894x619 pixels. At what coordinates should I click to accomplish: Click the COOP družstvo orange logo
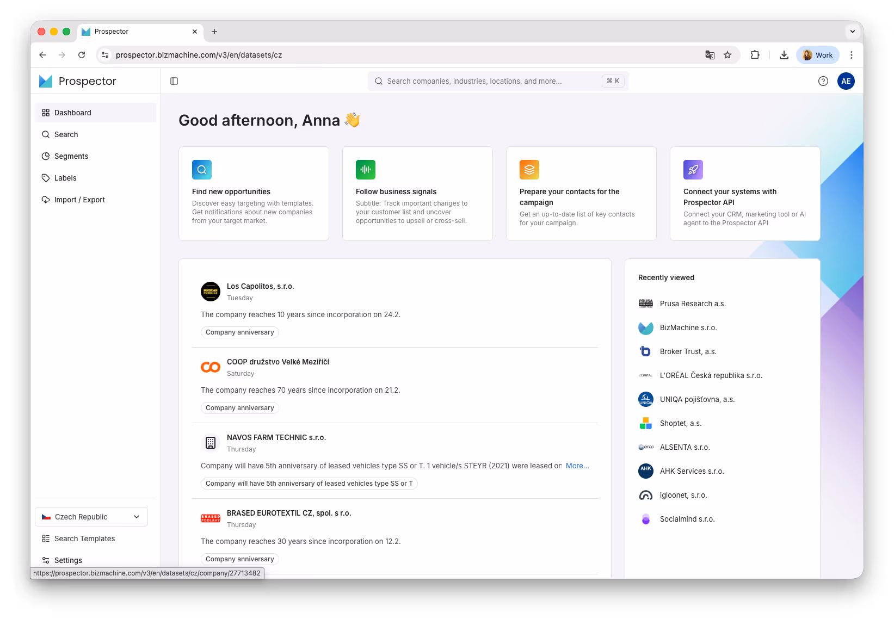click(x=211, y=367)
